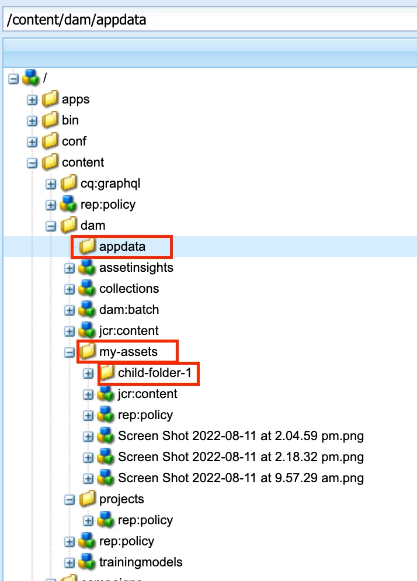417x581 pixels.
Task: Select the content label
Action: [83, 162]
